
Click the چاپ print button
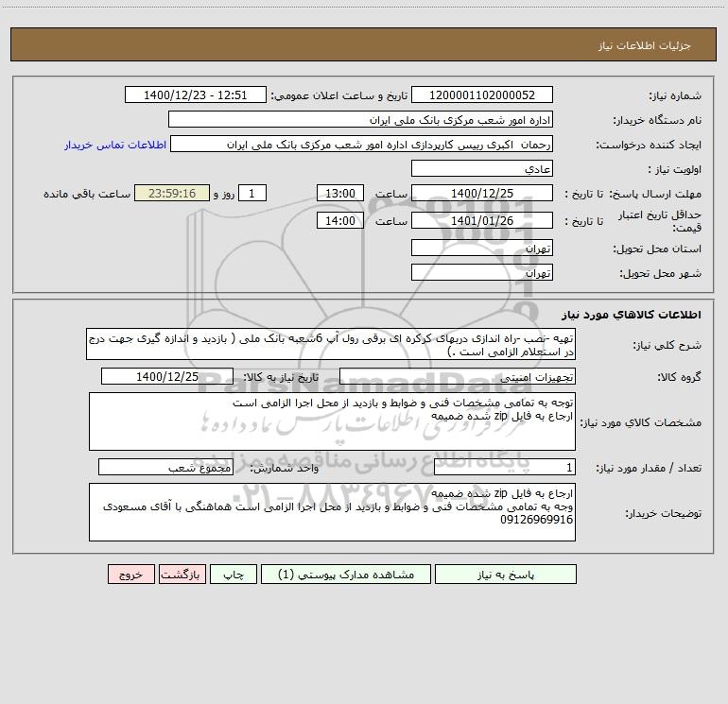point(234,575)
